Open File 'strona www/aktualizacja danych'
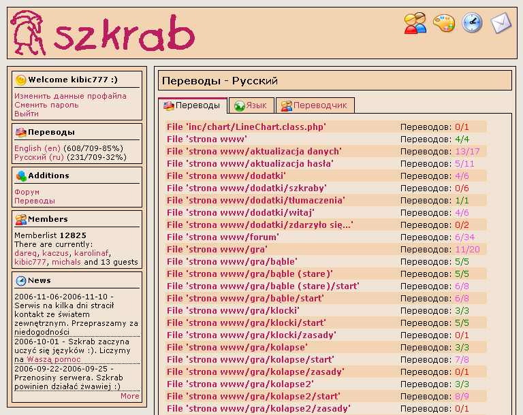 pos(254,152)
